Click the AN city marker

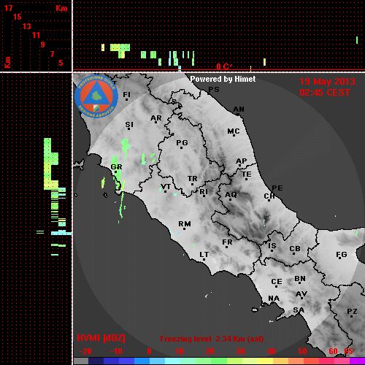(x=238, y=114)
